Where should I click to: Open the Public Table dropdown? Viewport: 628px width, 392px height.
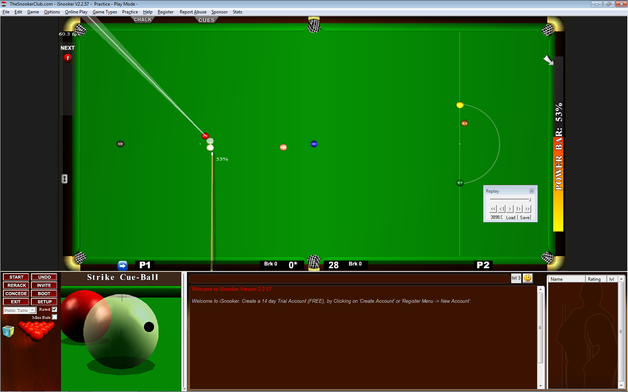[33, 310]
